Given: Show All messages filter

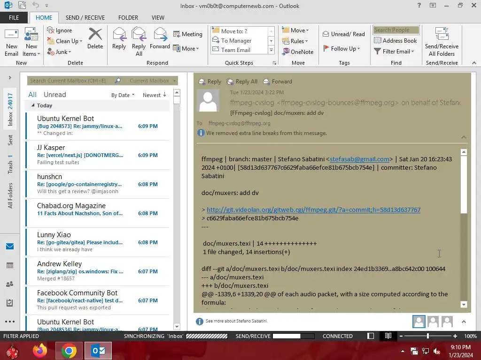Looking at the screenshot, I should (x=32, y=95).
